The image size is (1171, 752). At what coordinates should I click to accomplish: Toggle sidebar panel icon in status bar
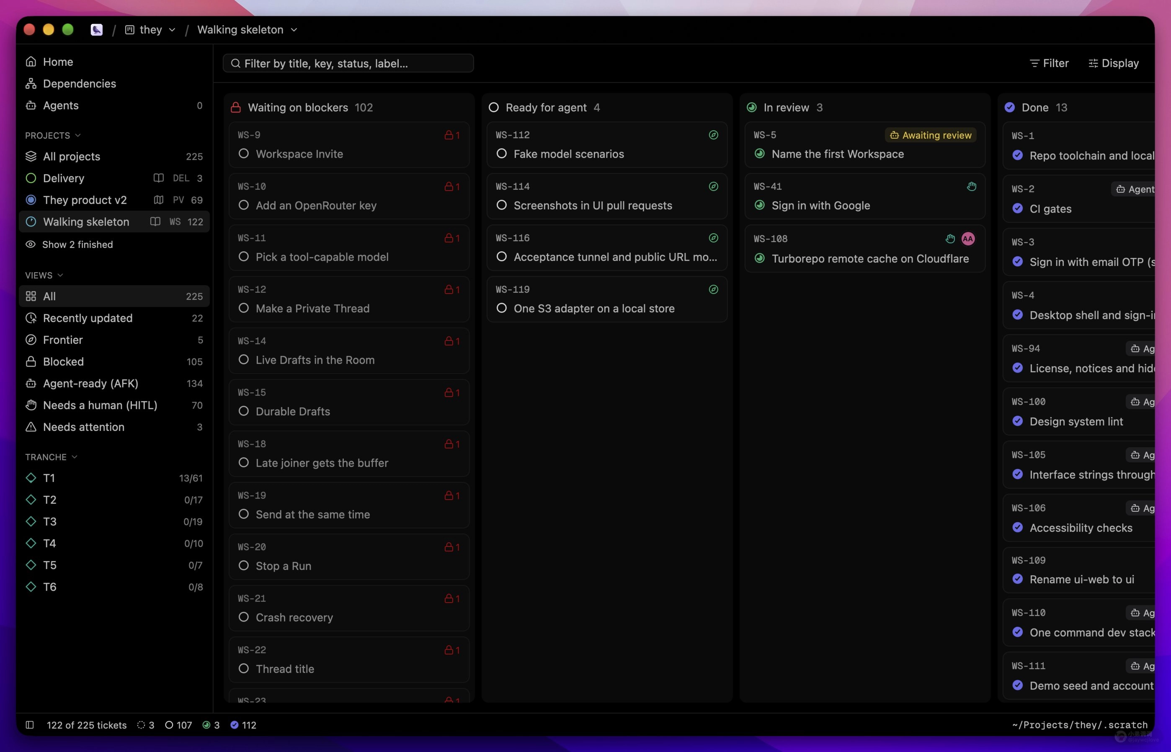pos(30,725)
